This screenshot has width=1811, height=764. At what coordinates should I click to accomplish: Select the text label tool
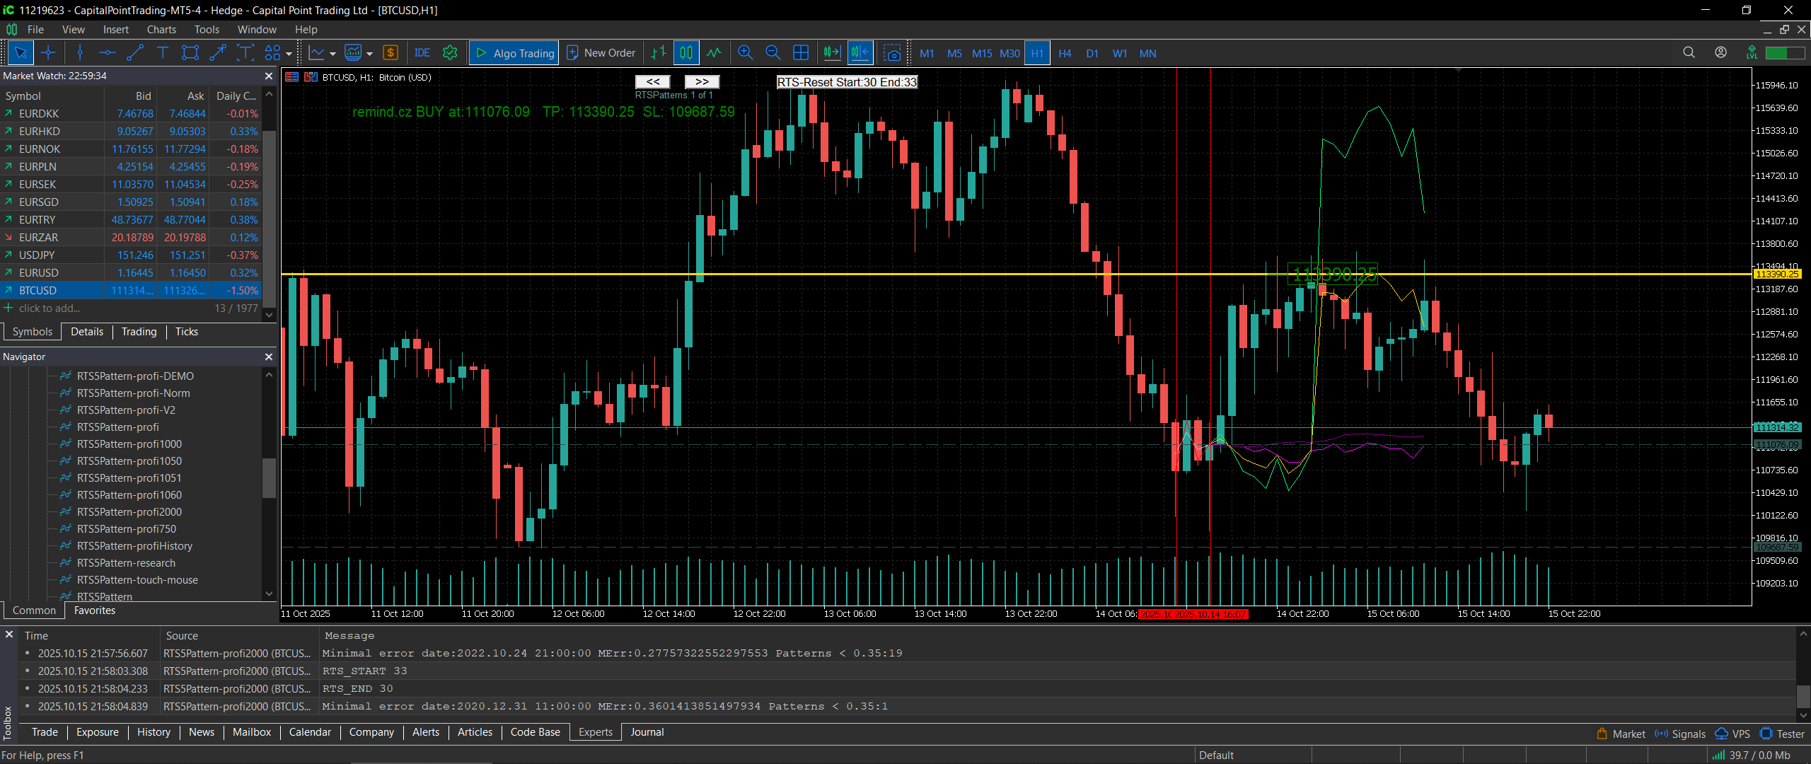click(163, 53)
